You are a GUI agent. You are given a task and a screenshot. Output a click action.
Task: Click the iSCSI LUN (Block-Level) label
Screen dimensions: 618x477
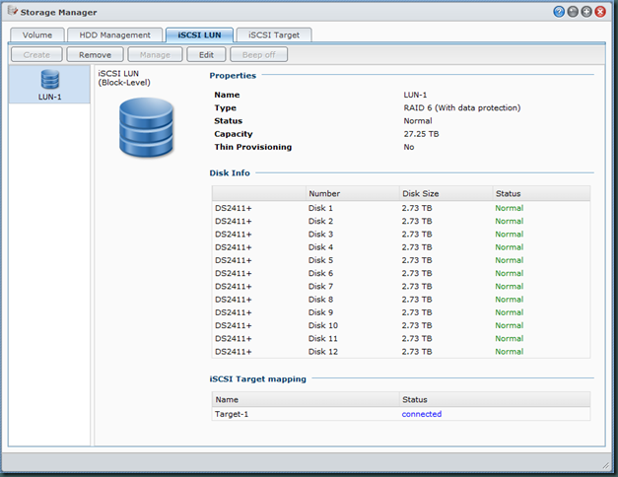click(124, 78)
